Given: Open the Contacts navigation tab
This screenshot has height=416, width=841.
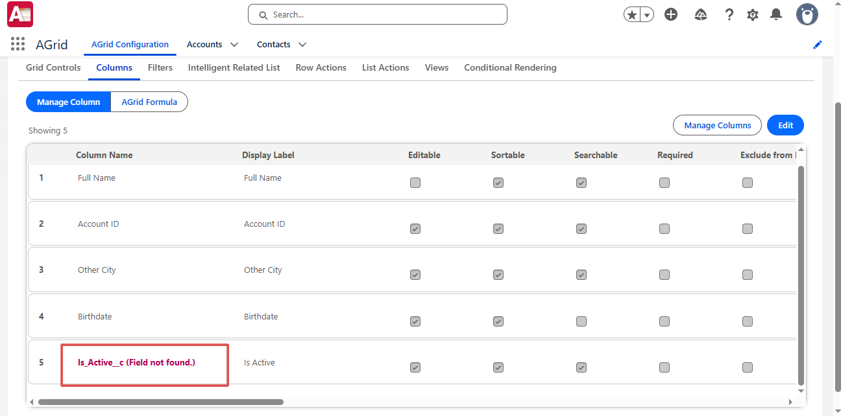Looking at the screenshot, I should tap(274, 45).
